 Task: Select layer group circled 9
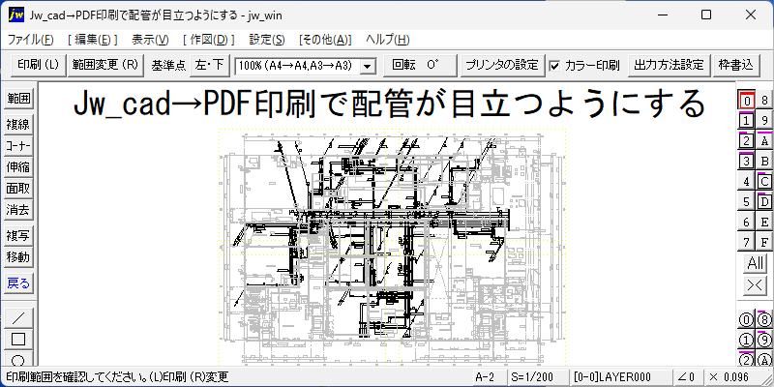tap(764, 341)
